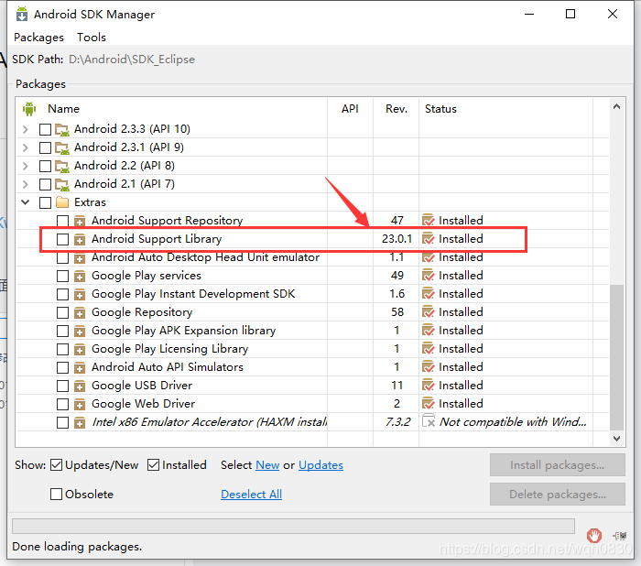Viewport: 641px width, 566px height.
Task: Open the Packages menu
Action: 38,38
